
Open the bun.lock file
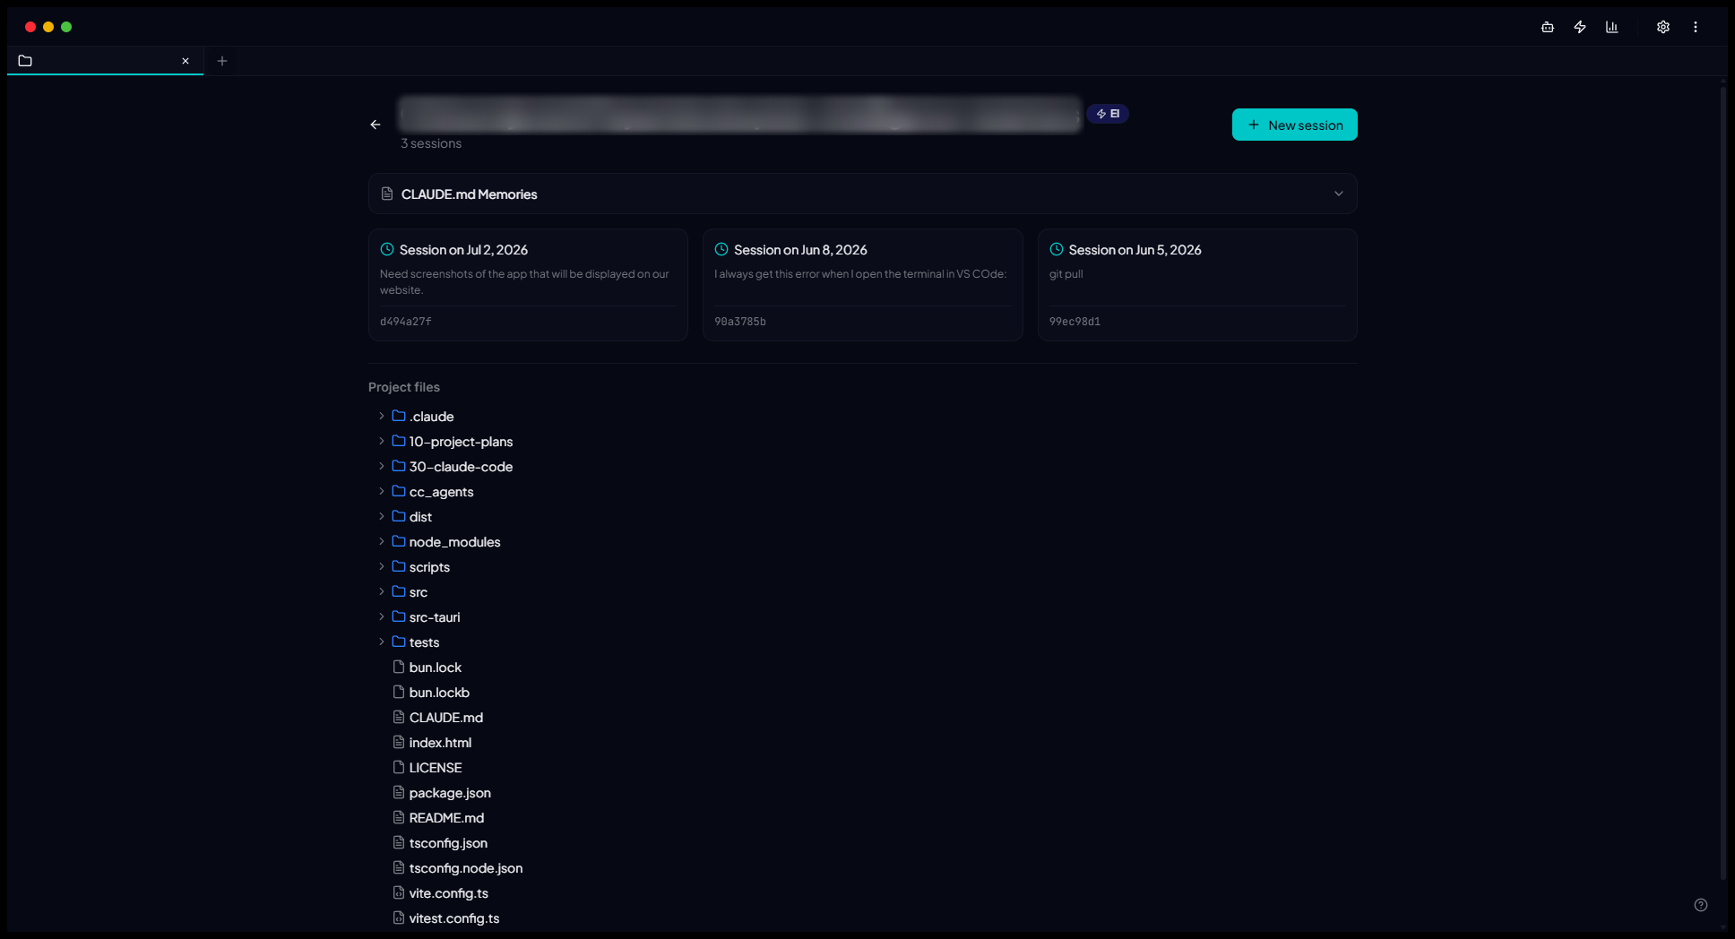[435, 668]
